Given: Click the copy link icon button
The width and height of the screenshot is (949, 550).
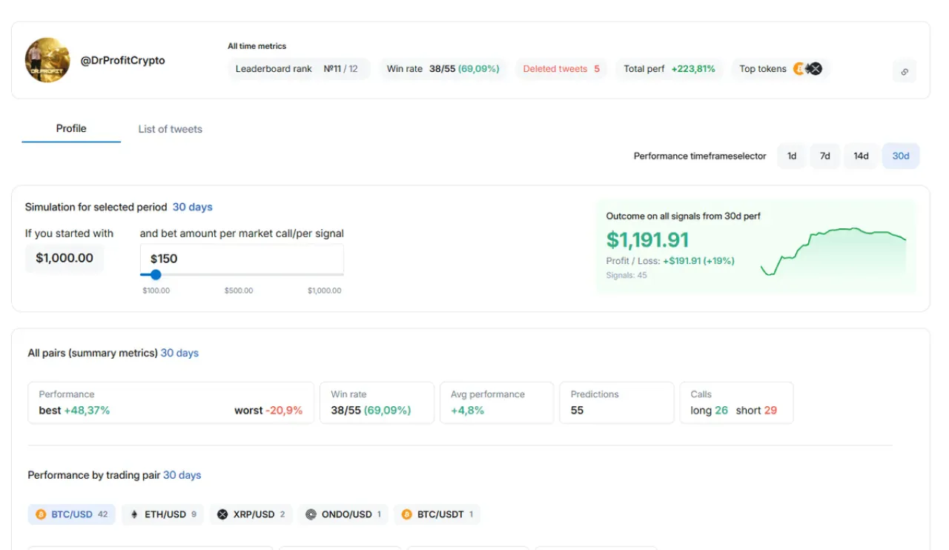Looking at the screenshot, I should (x=905, y=71).
